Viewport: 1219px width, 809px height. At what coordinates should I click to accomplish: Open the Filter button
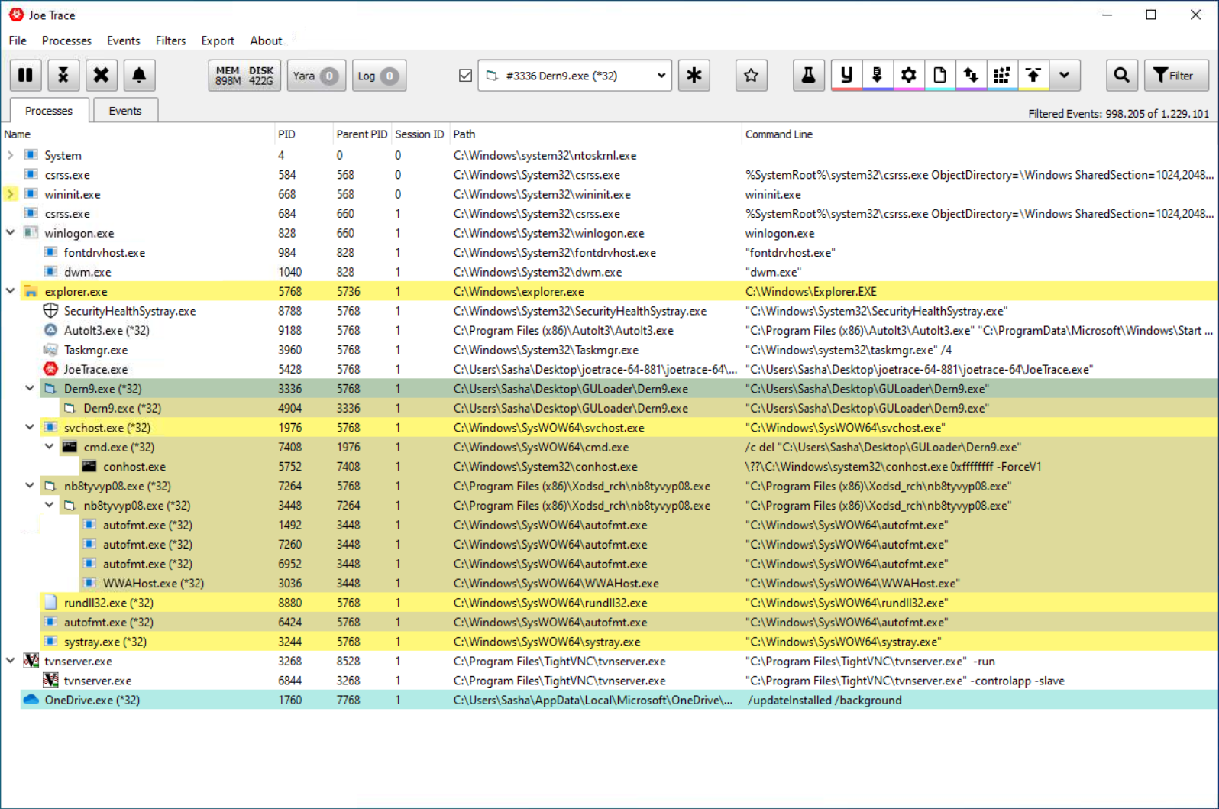coord(1175,75)
